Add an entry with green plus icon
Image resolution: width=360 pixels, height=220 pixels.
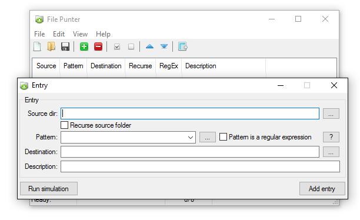tap(84, 46)
